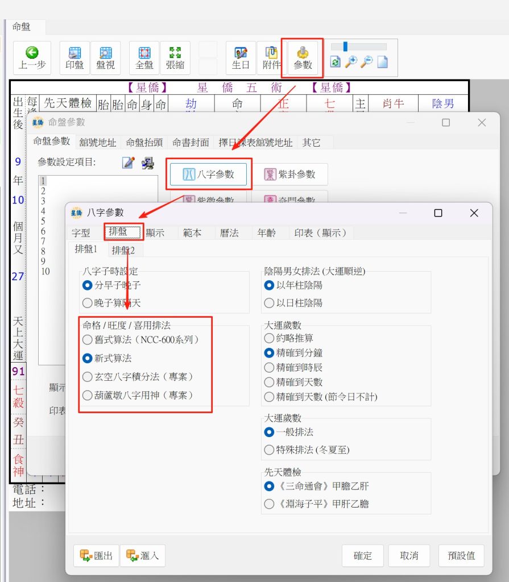
Task: Open the 生日 birthday tool
Action: click(241, 58)
